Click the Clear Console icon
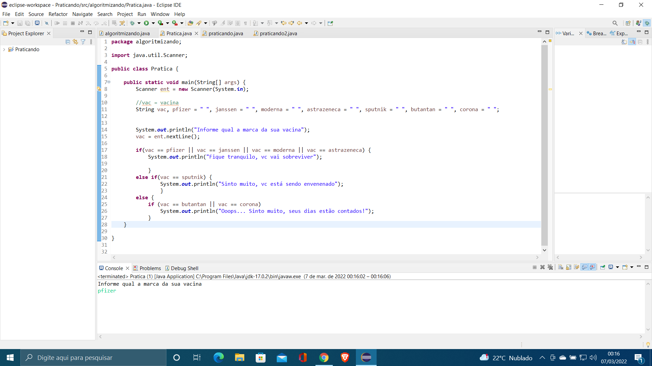 pyautogui.click(x=561, y=267)
